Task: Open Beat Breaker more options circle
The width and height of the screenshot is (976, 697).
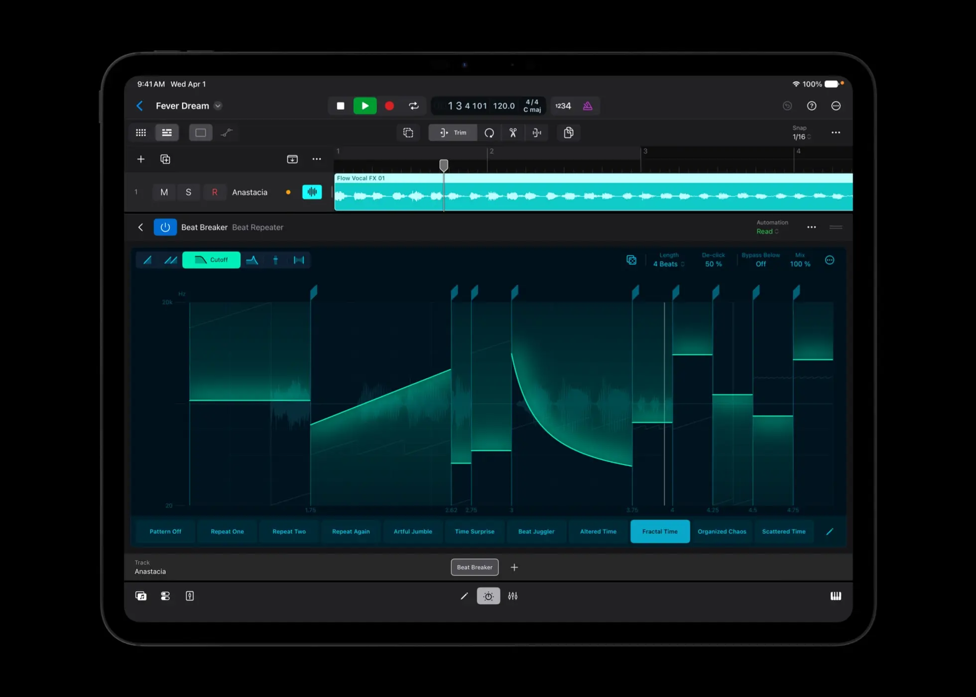Action: point(830,260)
